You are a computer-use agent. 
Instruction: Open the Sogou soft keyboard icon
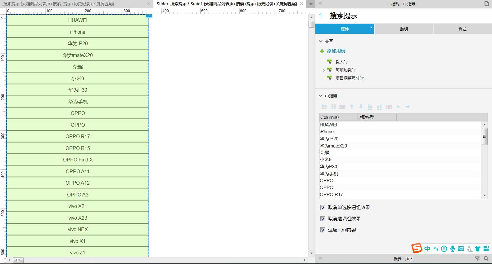(x=461, y=249)
